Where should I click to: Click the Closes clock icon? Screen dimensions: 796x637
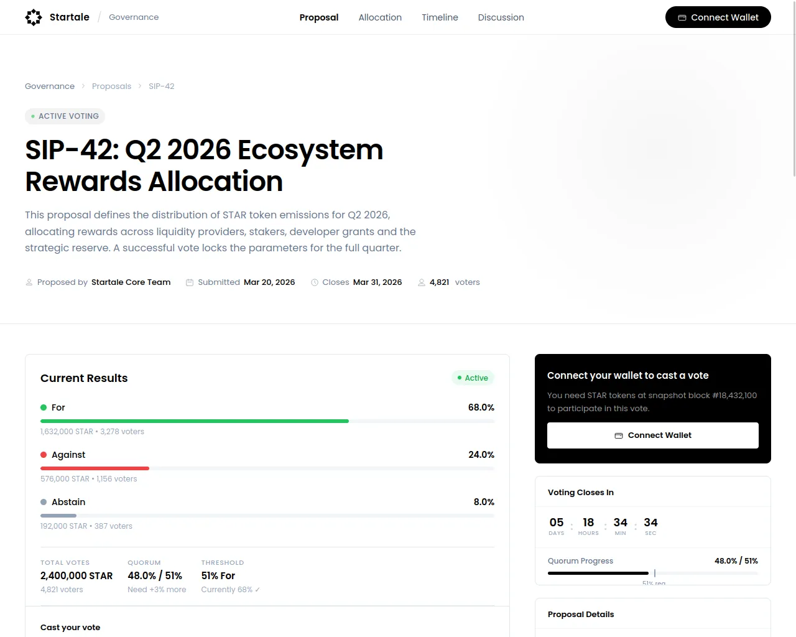315,282
